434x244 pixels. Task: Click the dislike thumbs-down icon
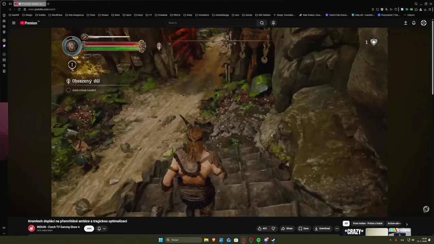tap(273, 228)
